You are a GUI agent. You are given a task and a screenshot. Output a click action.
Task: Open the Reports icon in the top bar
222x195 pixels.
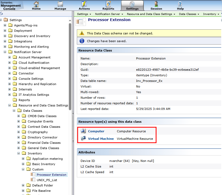[x=108, y=4]
